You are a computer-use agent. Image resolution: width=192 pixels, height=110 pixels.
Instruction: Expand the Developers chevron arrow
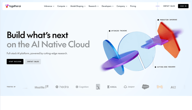pyautogui.click(x=113, y=6)
